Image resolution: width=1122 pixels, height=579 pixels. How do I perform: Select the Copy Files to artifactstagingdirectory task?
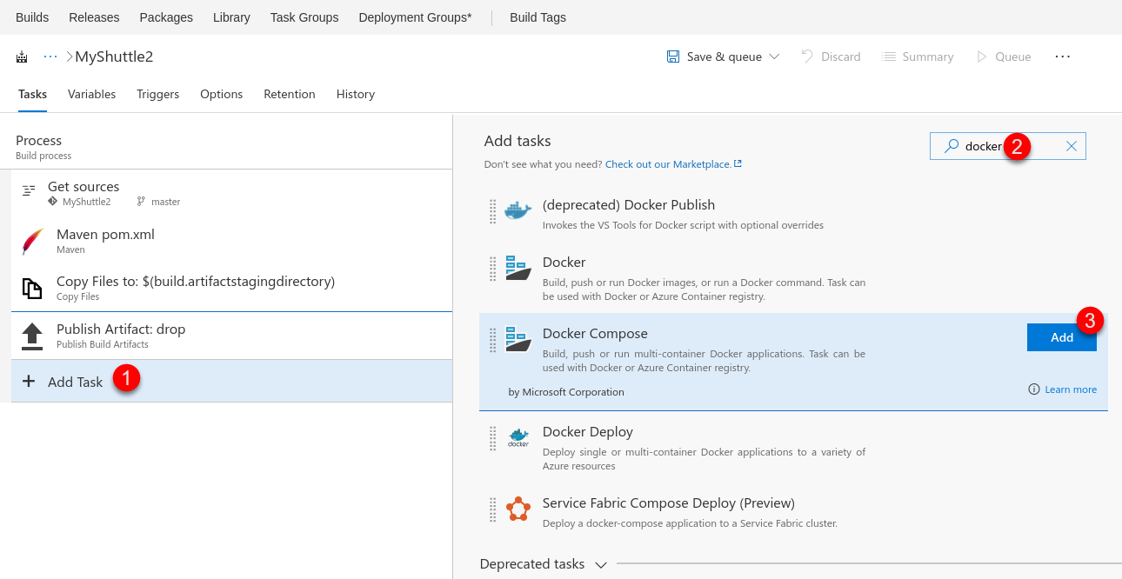pyautogui.click(x=232, y=288)
